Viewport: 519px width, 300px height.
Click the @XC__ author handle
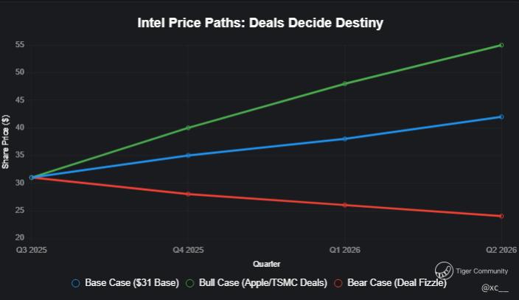coord(495,288)
